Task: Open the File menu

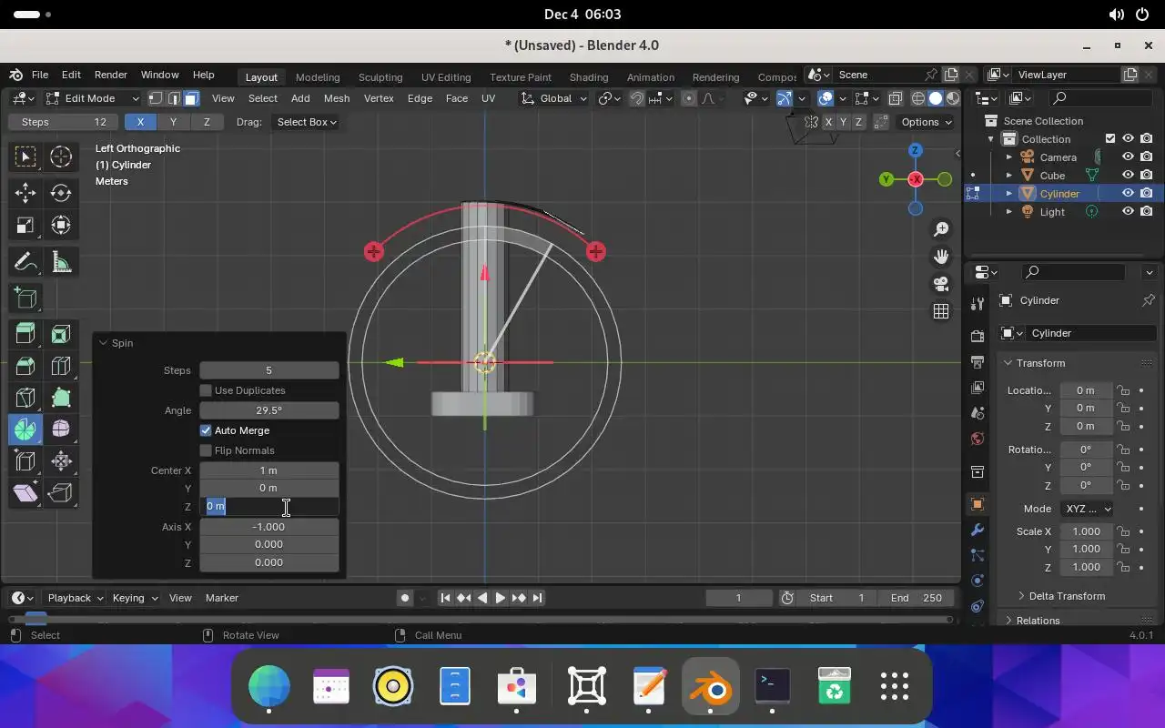Action: click(x=40, y=75)
